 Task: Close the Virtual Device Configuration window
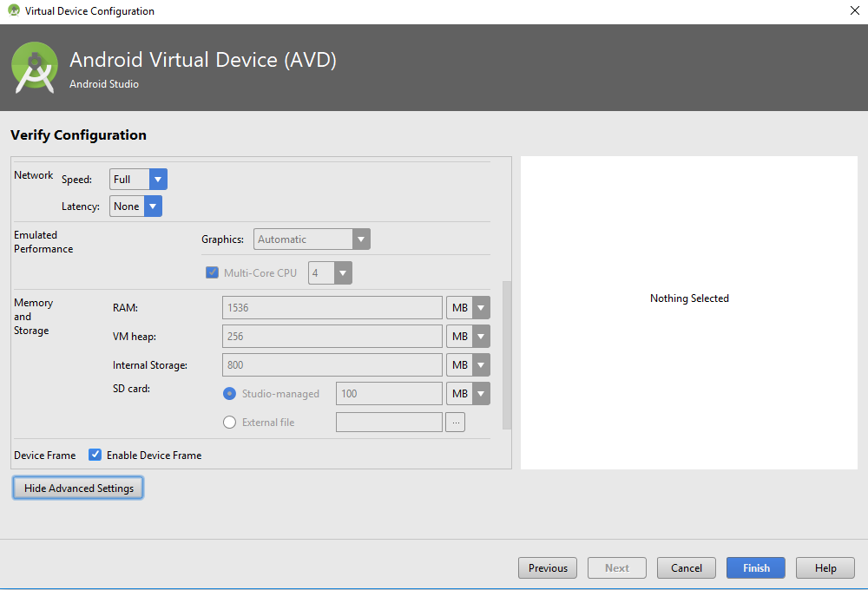pos(855,10)
